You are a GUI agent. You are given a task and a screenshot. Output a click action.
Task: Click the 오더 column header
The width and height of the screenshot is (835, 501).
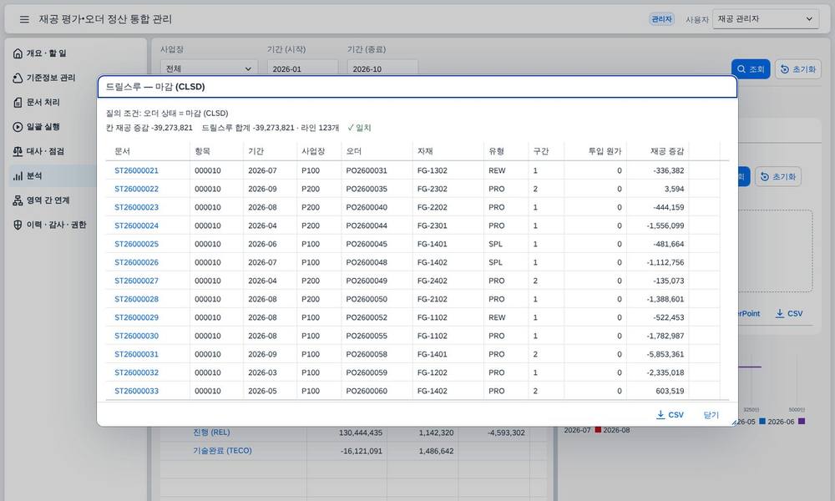click(x=377, y=151)
